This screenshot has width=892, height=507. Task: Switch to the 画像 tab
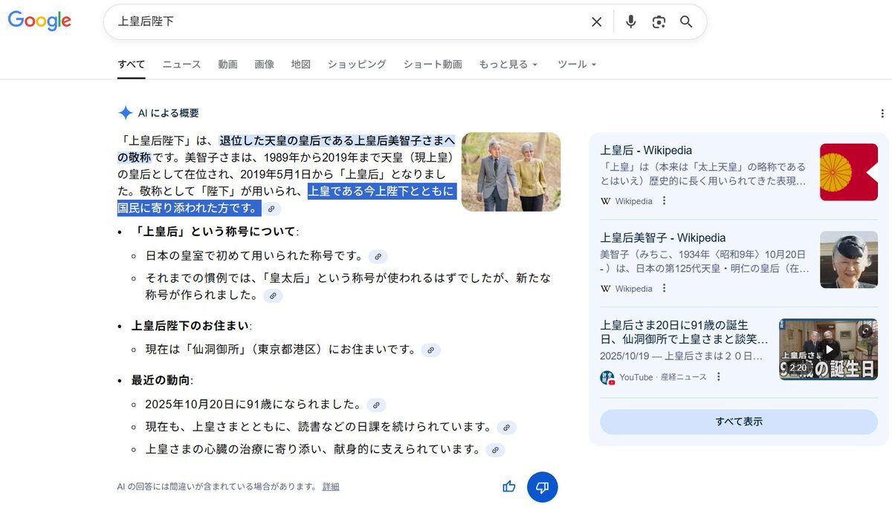[x=264, y=65]
